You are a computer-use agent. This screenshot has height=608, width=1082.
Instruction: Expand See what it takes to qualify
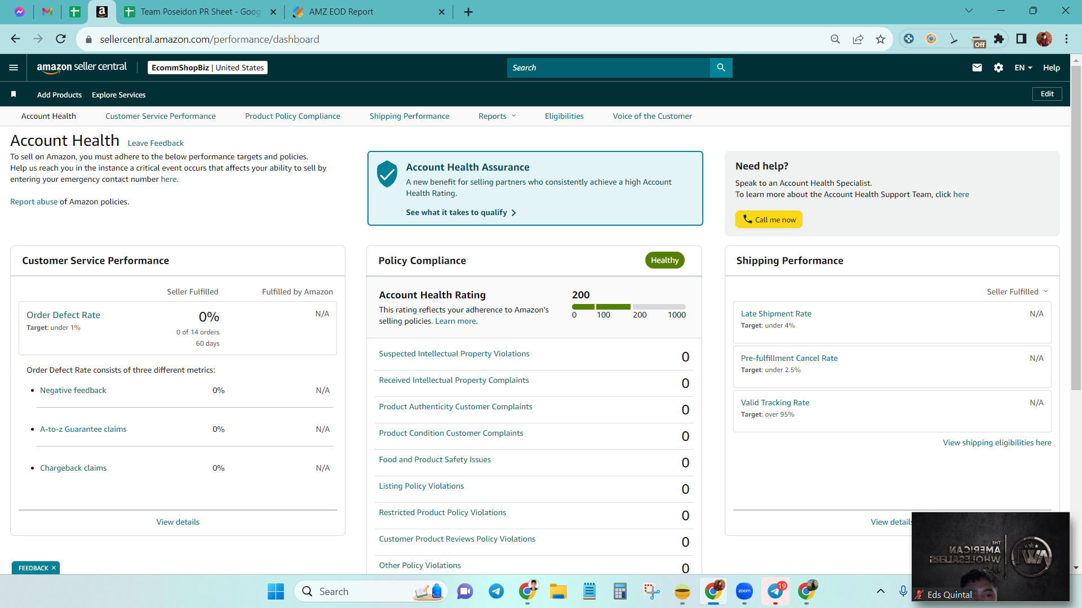461,212
